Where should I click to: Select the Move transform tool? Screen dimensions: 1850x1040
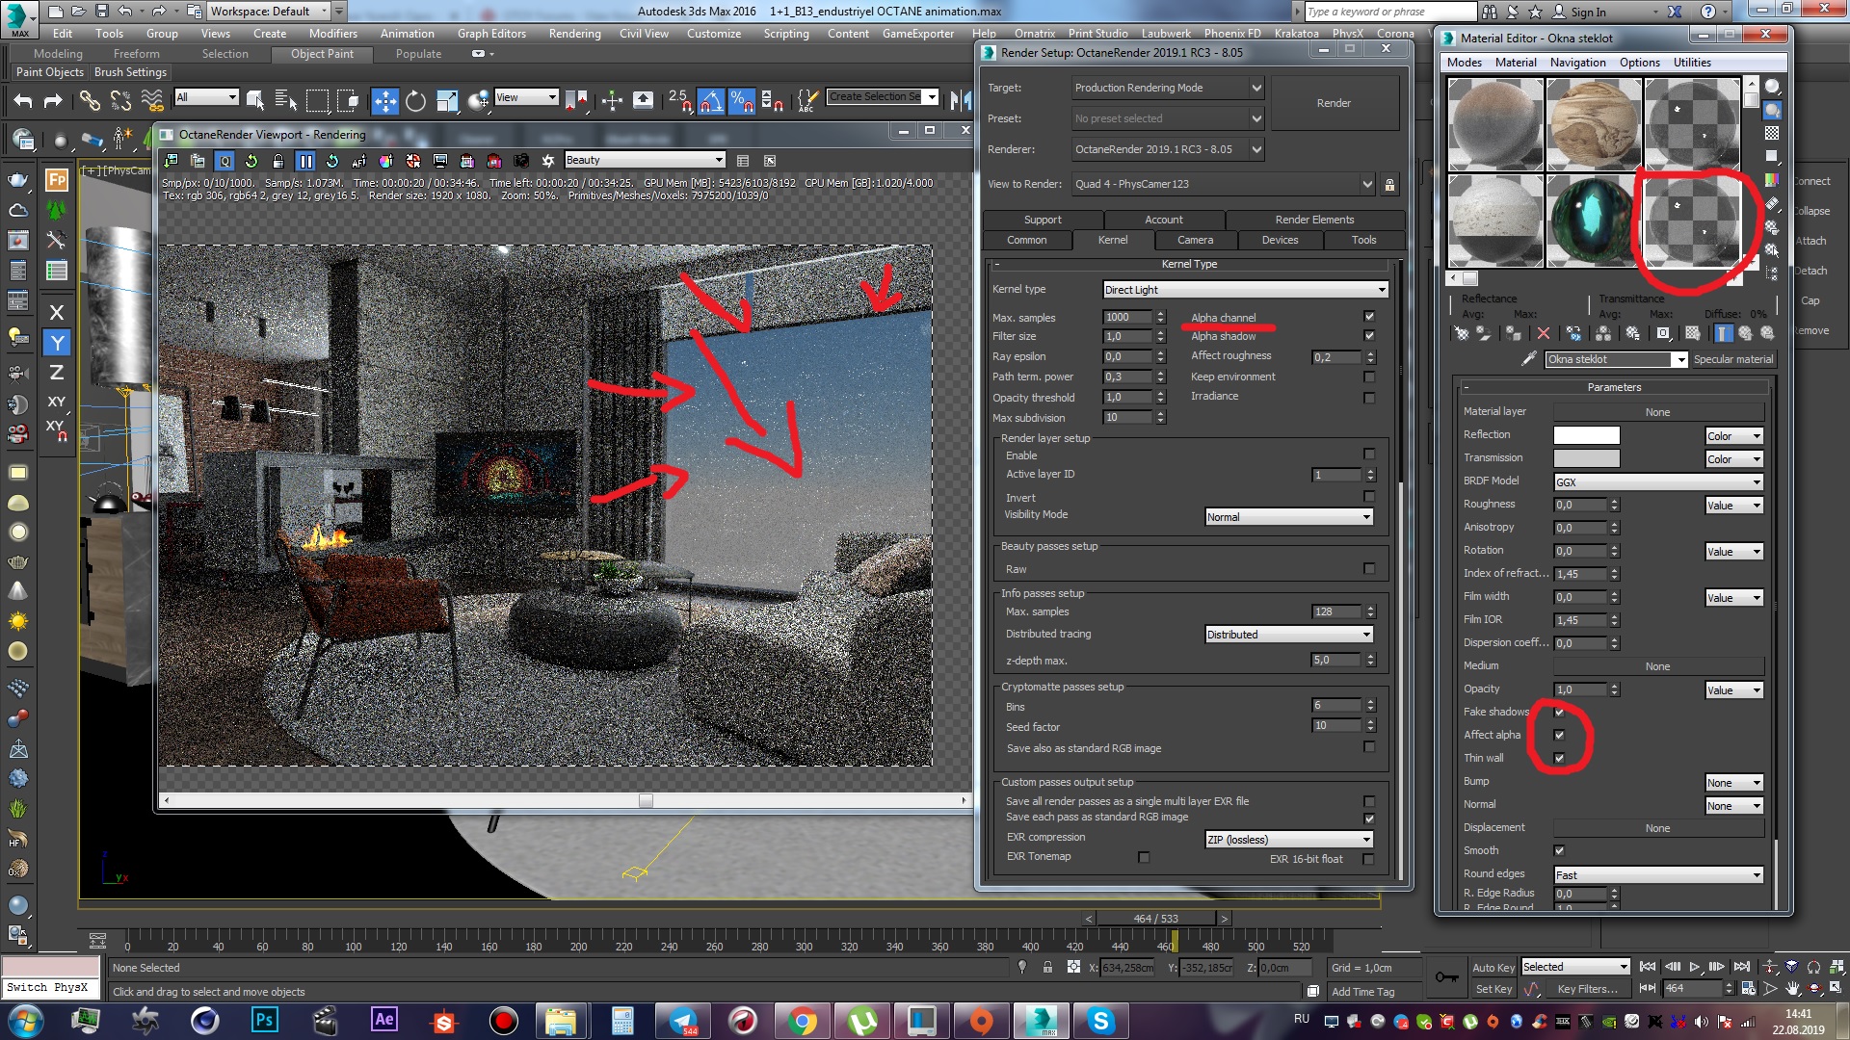click(384, 100)
